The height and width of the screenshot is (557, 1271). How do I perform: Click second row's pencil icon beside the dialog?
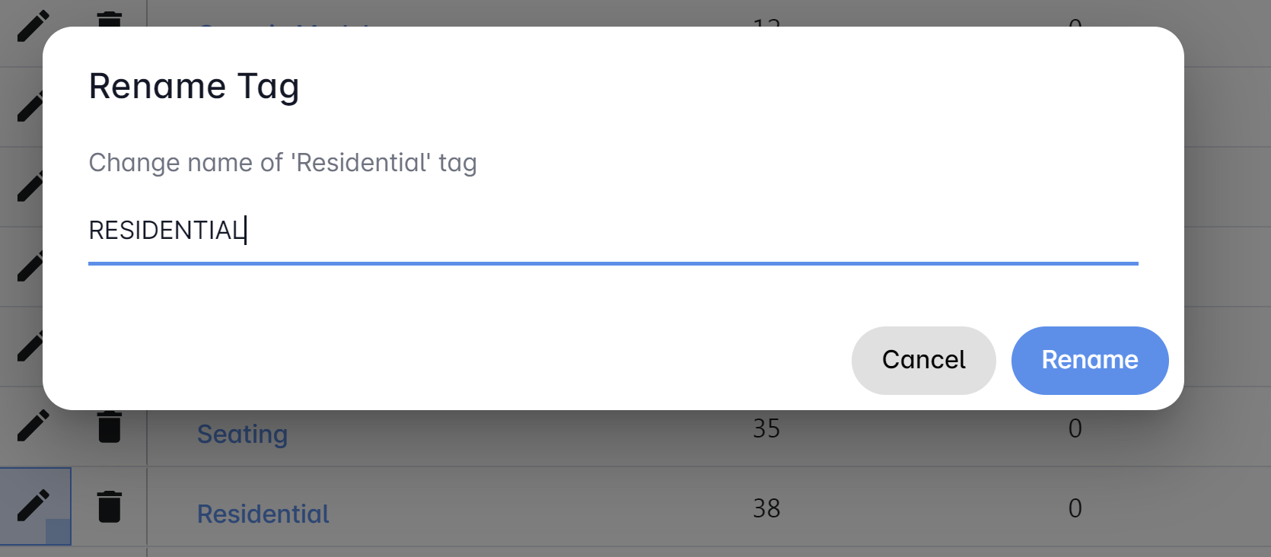click(27, 107)
